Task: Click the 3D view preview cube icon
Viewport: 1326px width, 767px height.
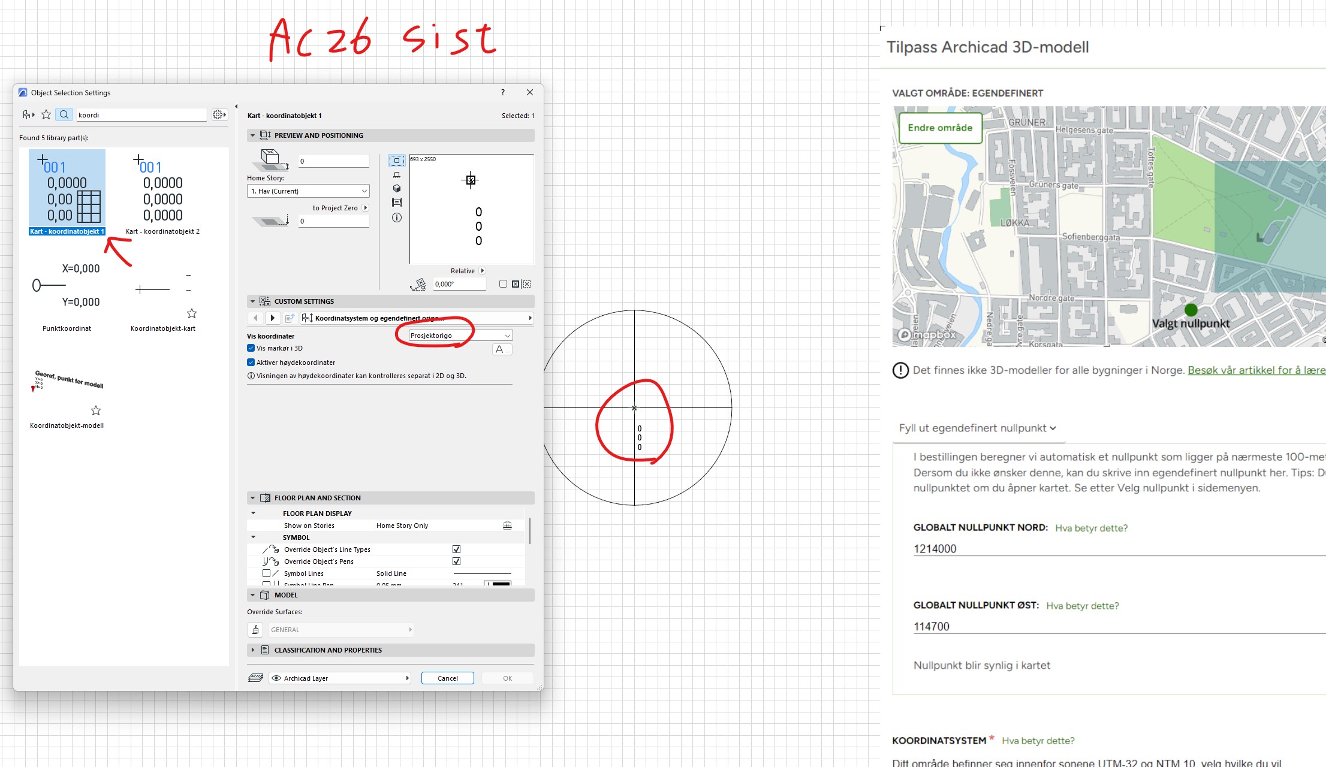Action: (x=396, y=188)
